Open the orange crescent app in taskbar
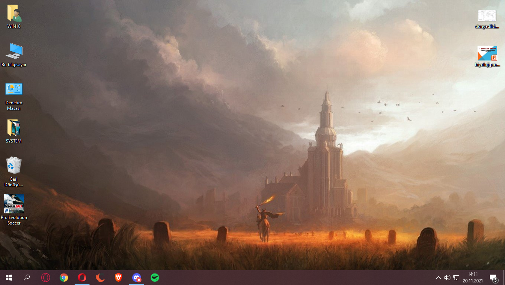The image size is (505, 285). [x=100, y=278]
